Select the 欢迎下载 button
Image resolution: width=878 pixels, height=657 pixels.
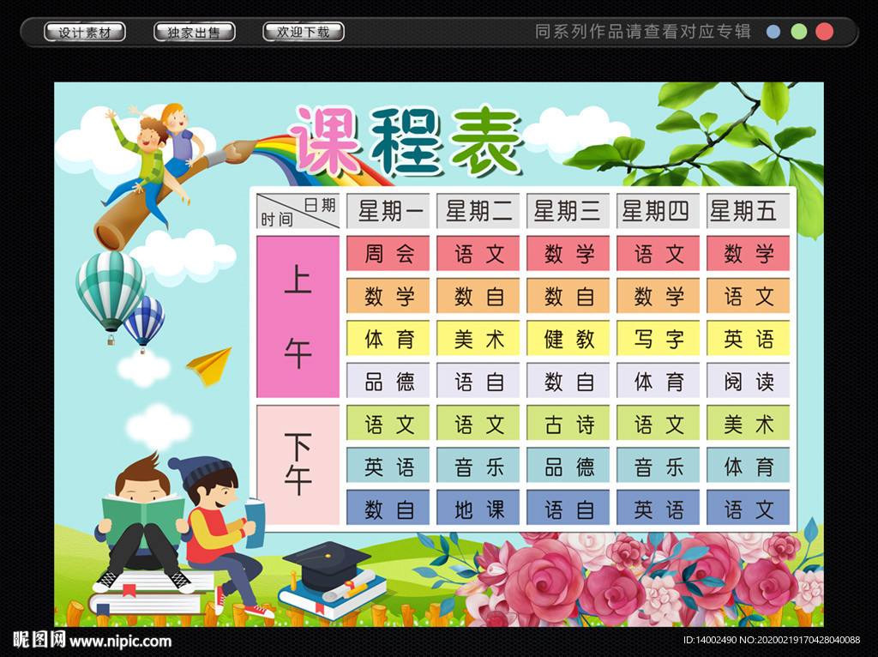tap(303, 33)
